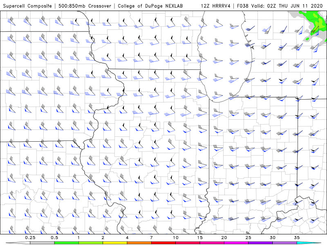Click the legend label for value 10
Viewport: 327px width, 245px height.
coord(176,238)
